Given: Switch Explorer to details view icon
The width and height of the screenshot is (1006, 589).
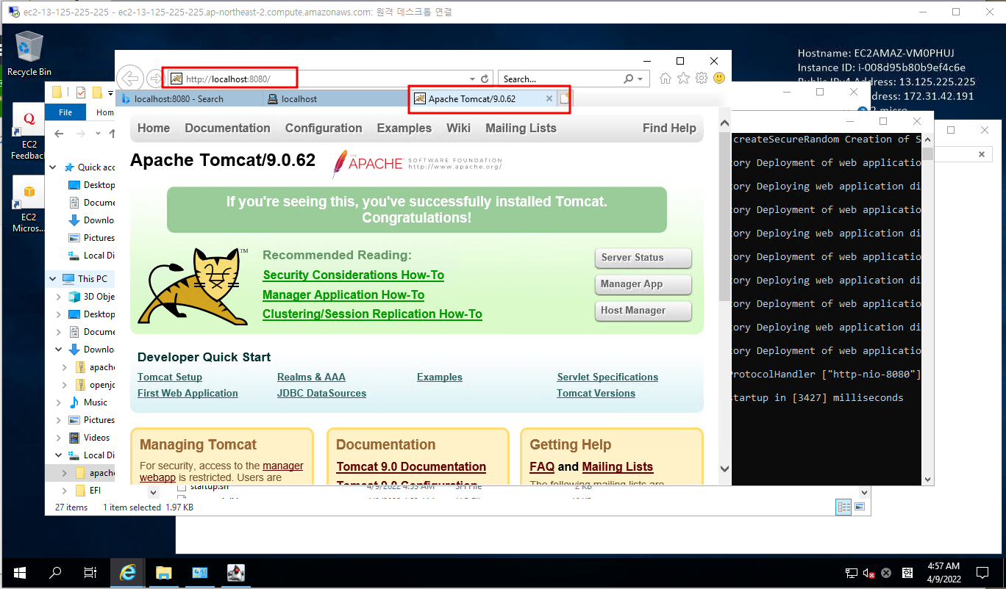Looking at the screenshot, I should 843,507.
